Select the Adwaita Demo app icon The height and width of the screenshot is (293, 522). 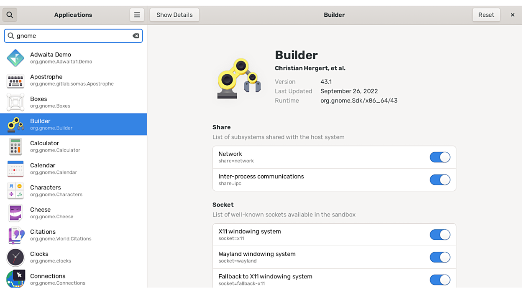click(x=15, y=58)
